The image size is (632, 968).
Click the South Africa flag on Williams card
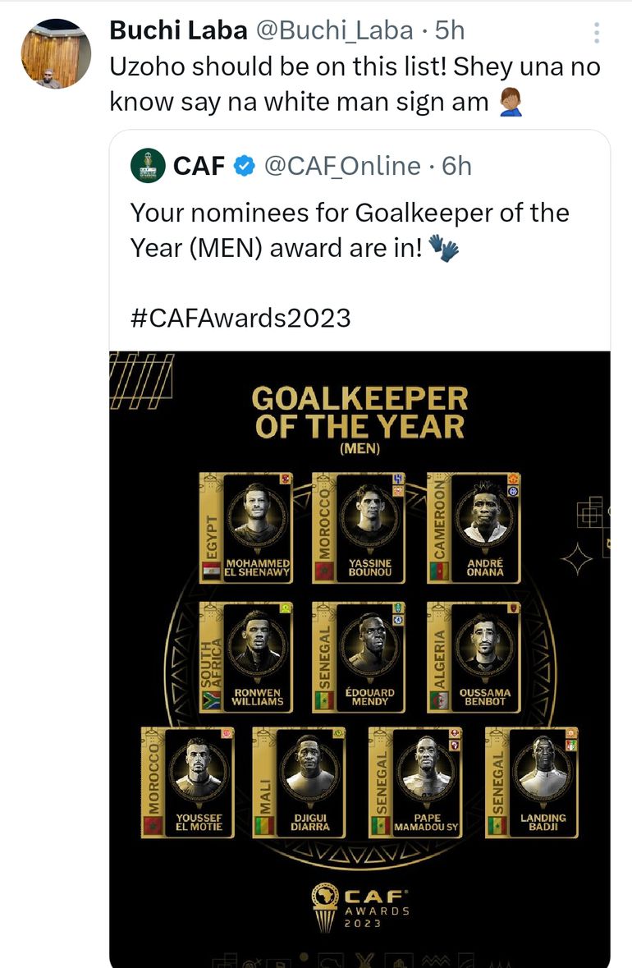click(212, 700)
